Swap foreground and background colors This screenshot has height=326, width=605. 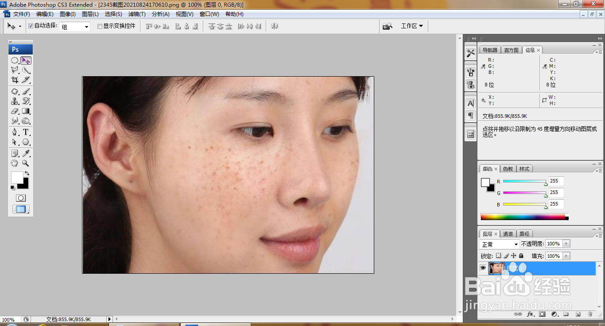(27, 173)
